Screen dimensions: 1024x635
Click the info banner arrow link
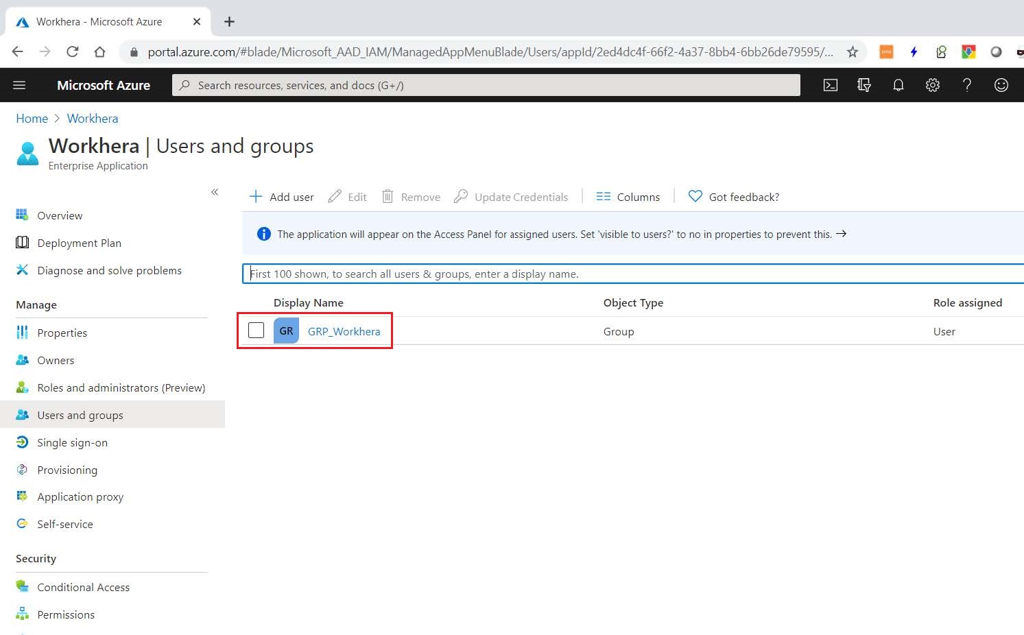pyautogui.click(x=842, y=234)
